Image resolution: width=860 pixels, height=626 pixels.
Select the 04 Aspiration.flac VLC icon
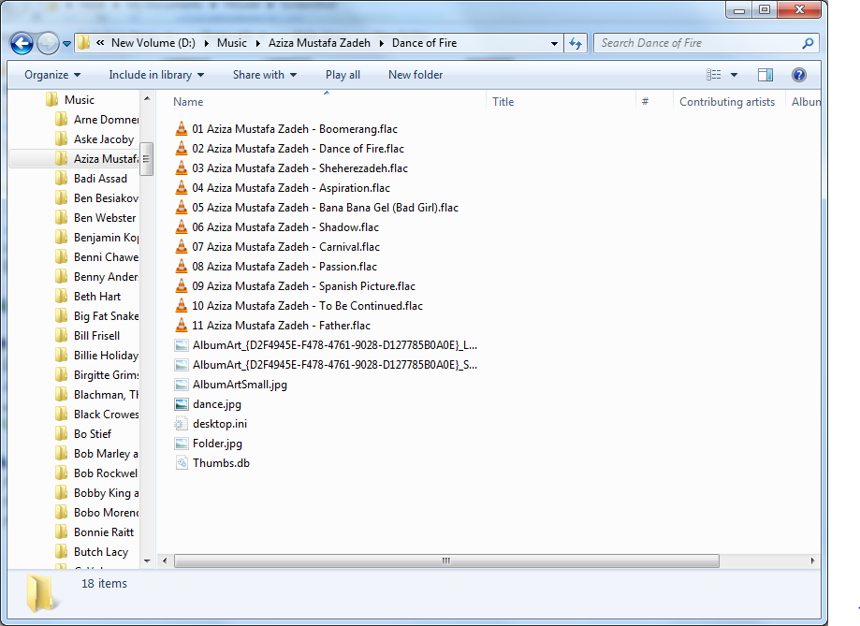[182, 188]
